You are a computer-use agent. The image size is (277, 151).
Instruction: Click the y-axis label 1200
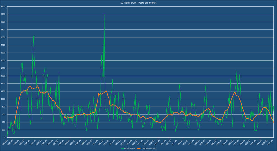point(3,91)
